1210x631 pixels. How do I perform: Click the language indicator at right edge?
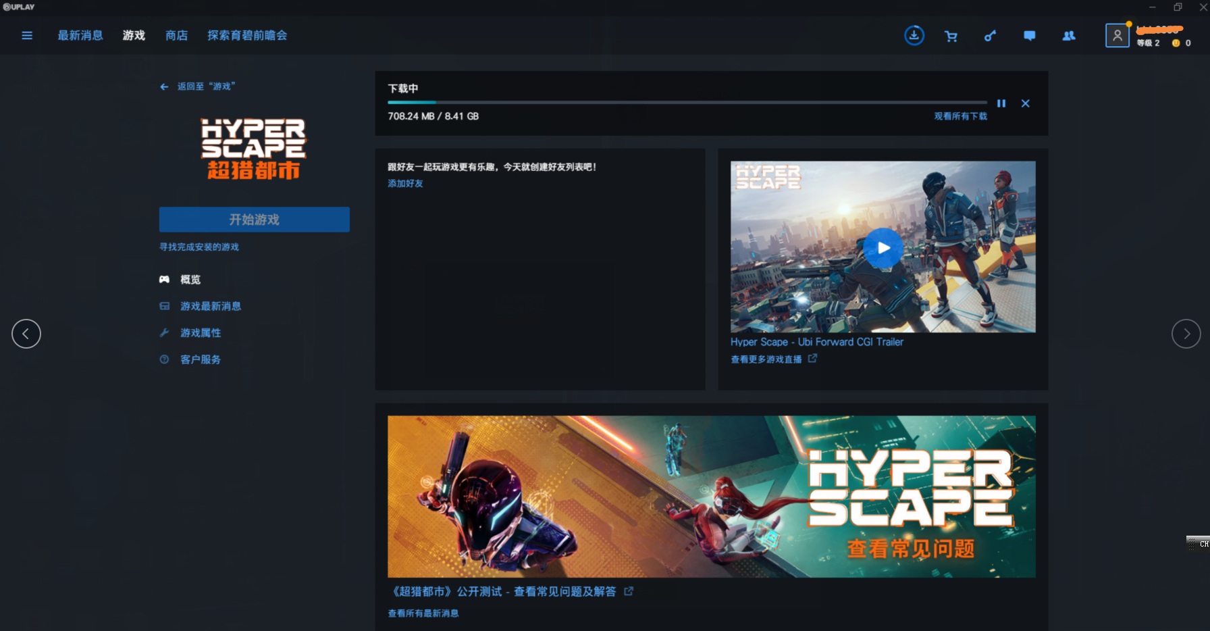point(1199,543)
